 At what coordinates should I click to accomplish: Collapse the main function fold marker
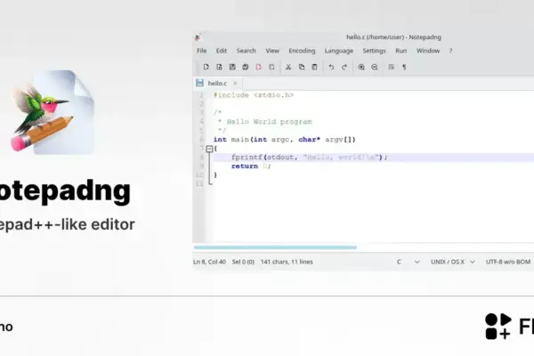[x=209, y=149]
